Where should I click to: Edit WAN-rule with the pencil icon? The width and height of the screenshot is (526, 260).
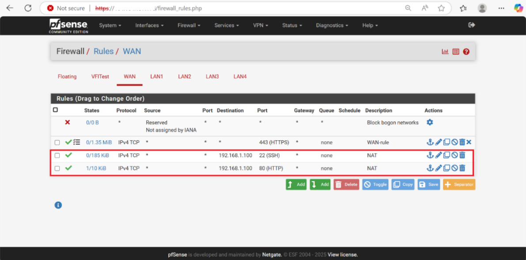[x=439, y=142]
